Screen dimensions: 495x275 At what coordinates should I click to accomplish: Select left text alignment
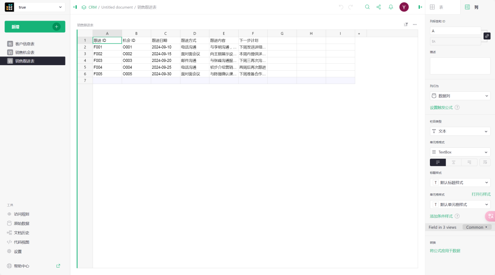coord(438,163)
